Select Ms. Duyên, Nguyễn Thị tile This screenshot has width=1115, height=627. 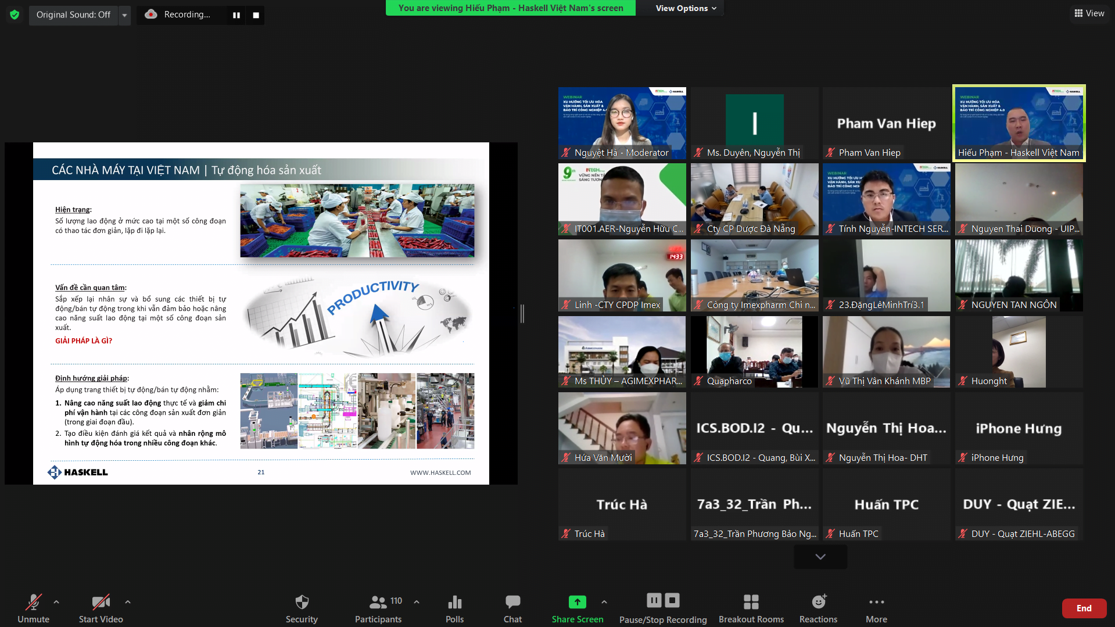[x=755, y=123]
